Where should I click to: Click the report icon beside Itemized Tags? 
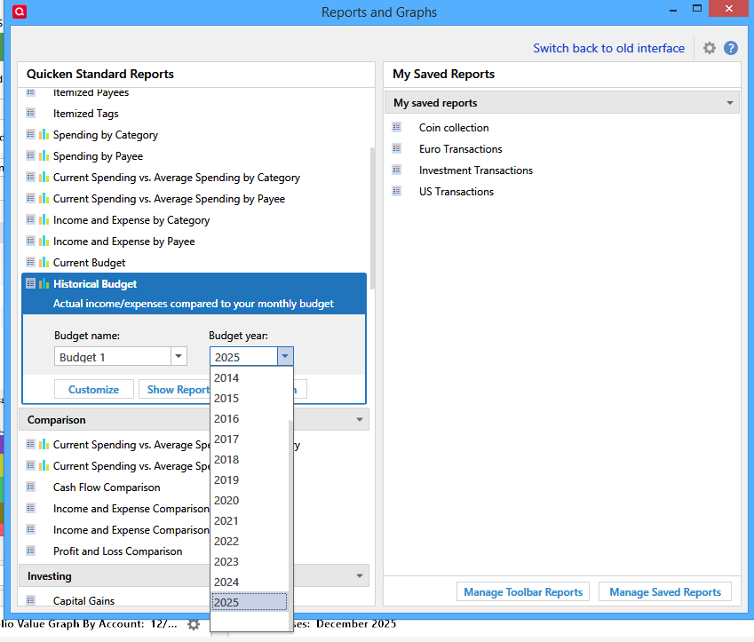point(31,114)
